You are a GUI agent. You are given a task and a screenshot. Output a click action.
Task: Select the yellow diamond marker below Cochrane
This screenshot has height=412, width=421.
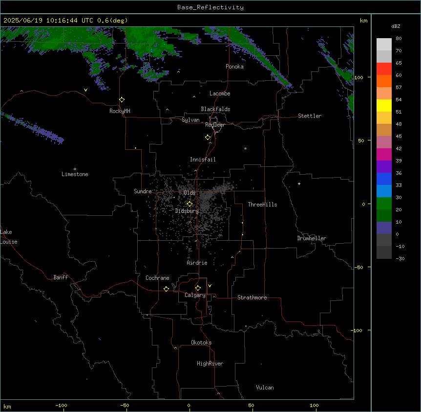tap(166, 289)
